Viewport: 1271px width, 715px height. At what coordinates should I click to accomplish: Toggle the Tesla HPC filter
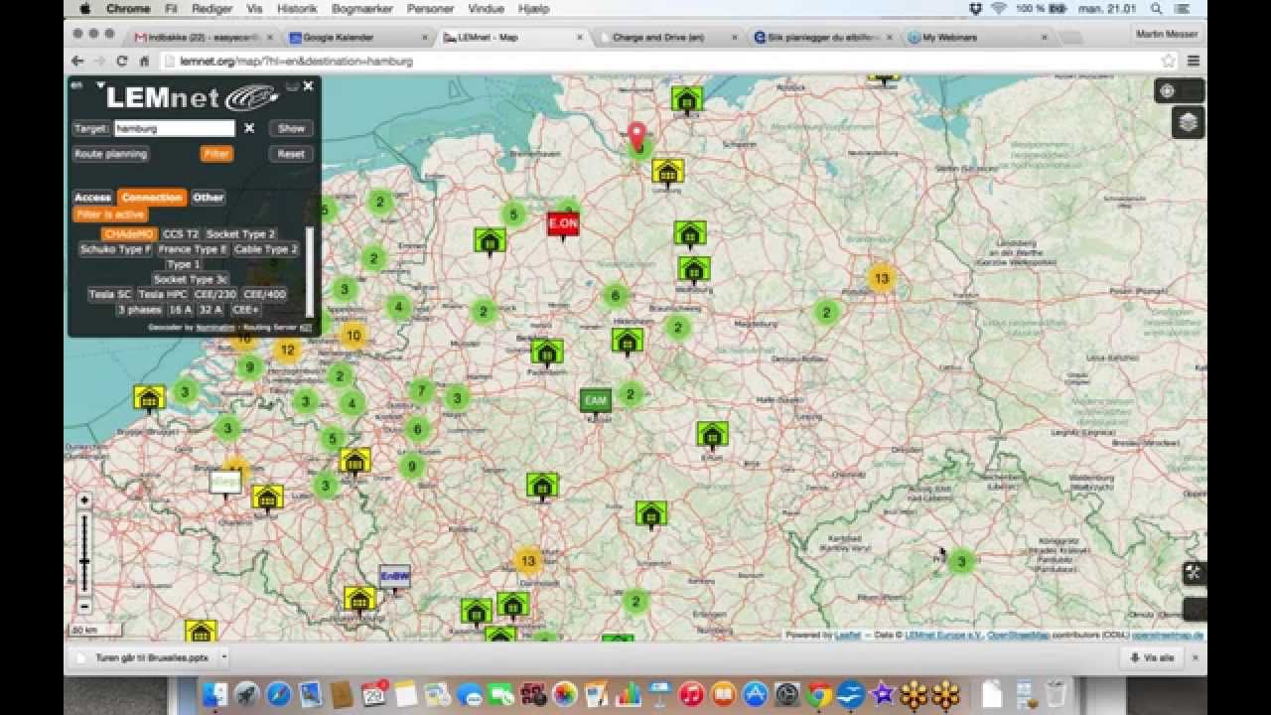pos(163,294)
